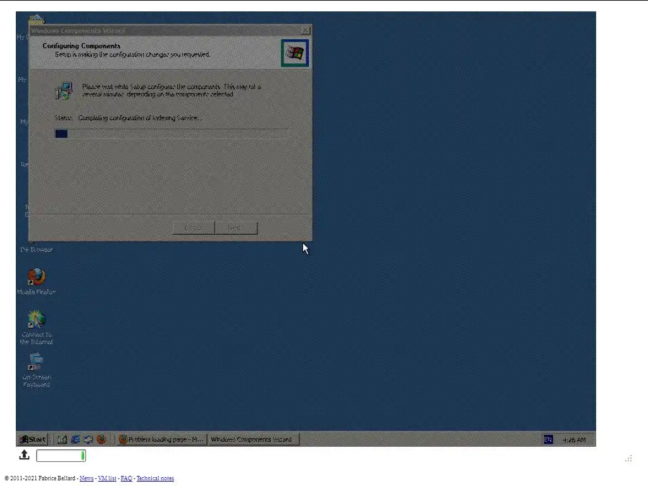Click the Next button in the wizard

tap(236, 228)
